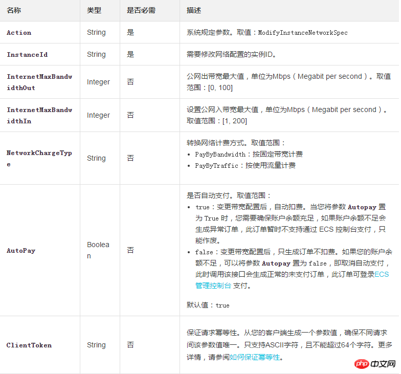Click the 公网出带宽最大值 description line
This screenshot has width=401, height=374.
click(x=288, y=77)
